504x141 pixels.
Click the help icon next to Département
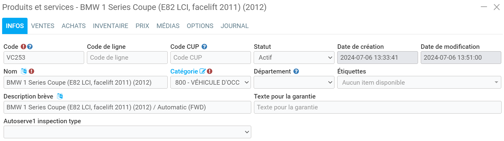pyautogui.click(x=296, y=71)
